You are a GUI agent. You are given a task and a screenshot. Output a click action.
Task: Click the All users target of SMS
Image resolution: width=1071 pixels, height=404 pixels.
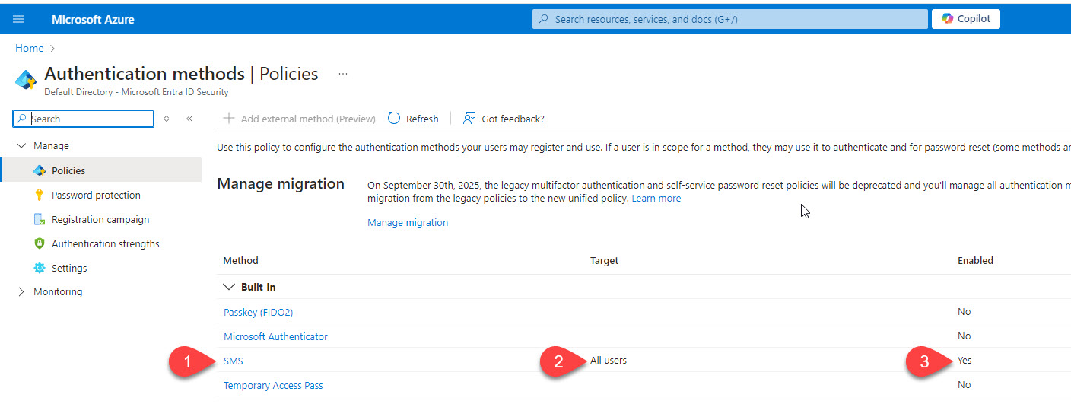click(609, 360)
